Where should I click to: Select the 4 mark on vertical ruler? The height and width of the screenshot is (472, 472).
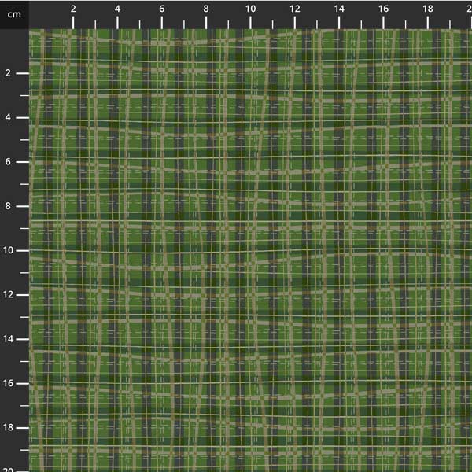[9, 117]
